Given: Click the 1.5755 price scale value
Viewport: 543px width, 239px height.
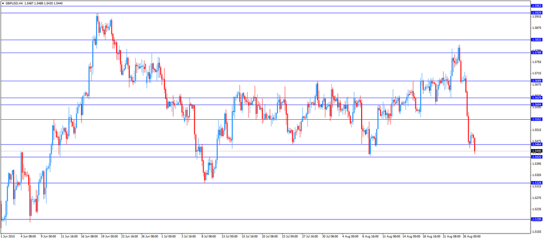Looking at the screenshot, I should coord(537,62).
